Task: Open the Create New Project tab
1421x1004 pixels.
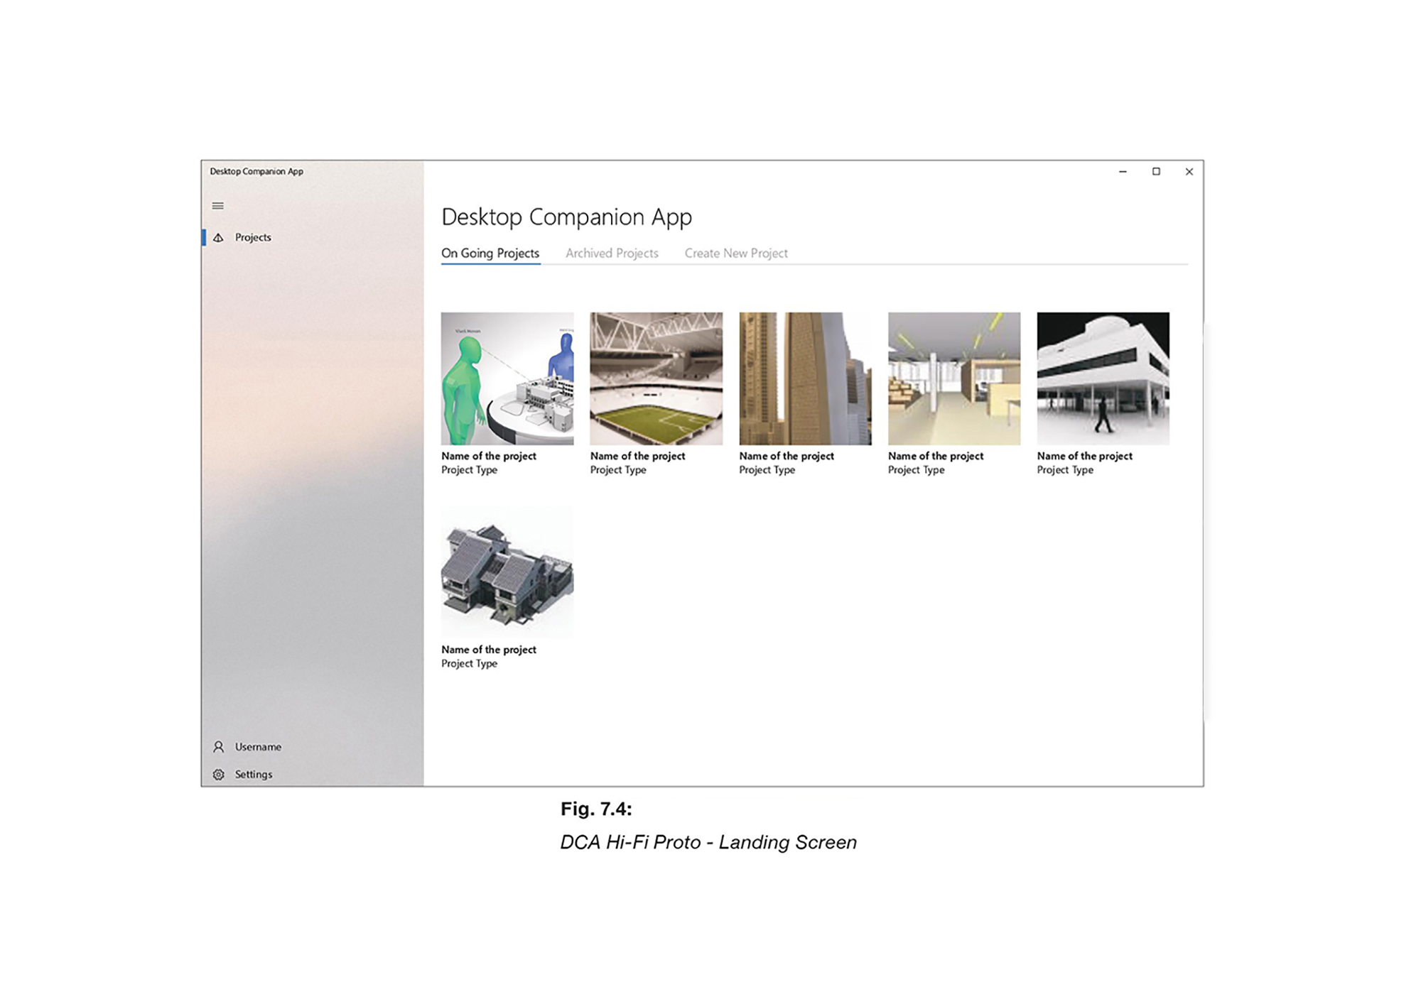Action: pos(736,253)
